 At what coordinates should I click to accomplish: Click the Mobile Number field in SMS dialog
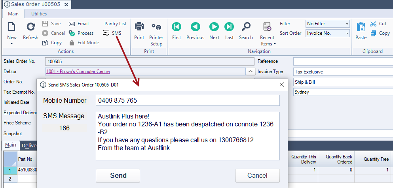click(188, 100)
